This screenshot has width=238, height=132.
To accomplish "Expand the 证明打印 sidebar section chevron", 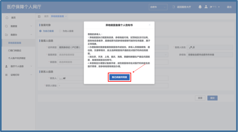I will point(31,75).
